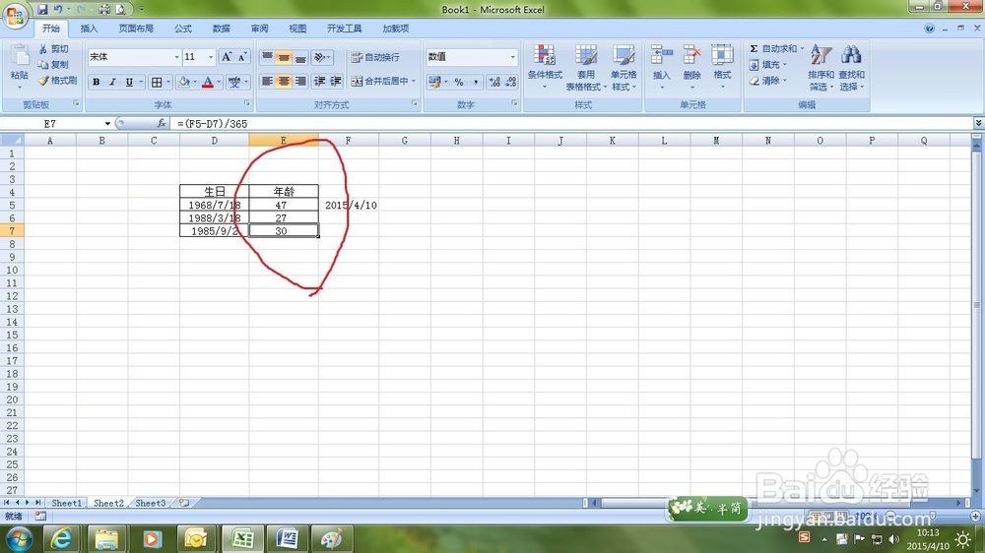Open the phonetic guide (变) button
This screenshot has height=553, width=985.
pos(234,82)
